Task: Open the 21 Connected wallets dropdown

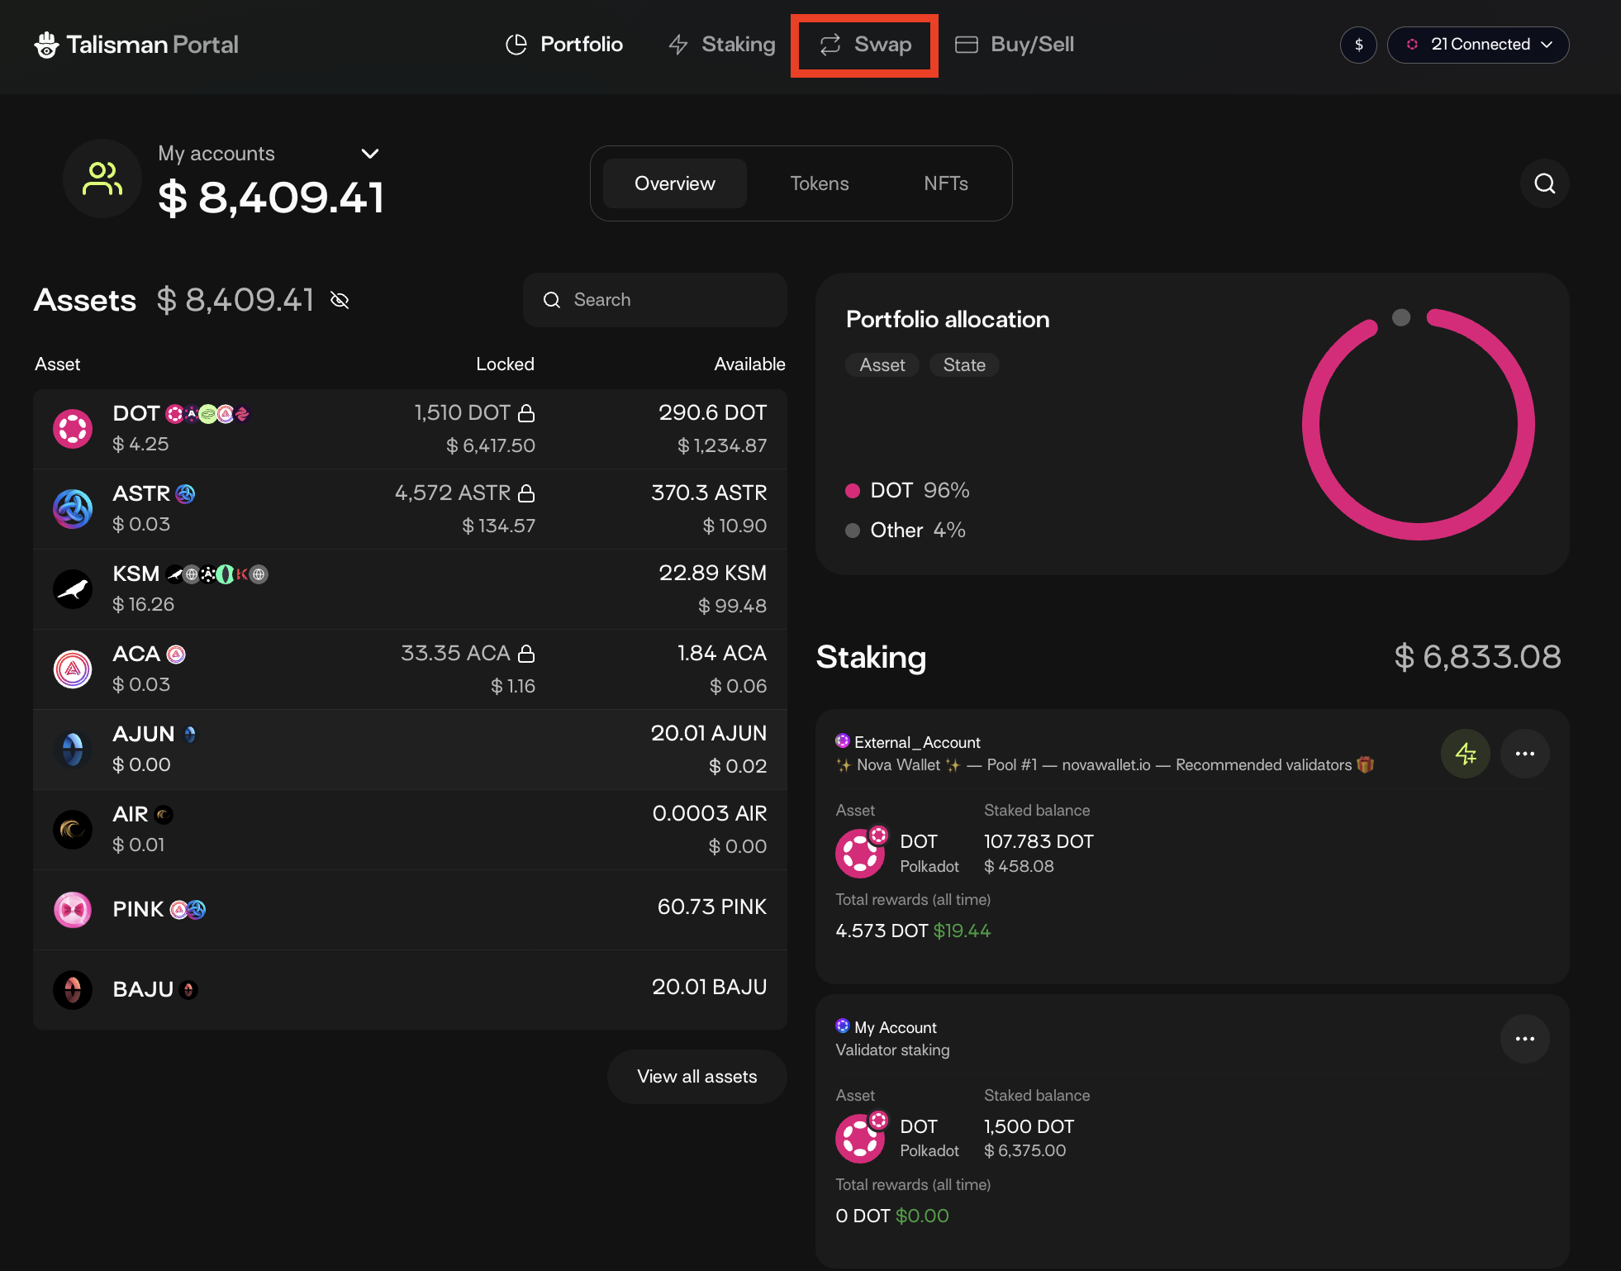Action: click(x=1478, y=45)
